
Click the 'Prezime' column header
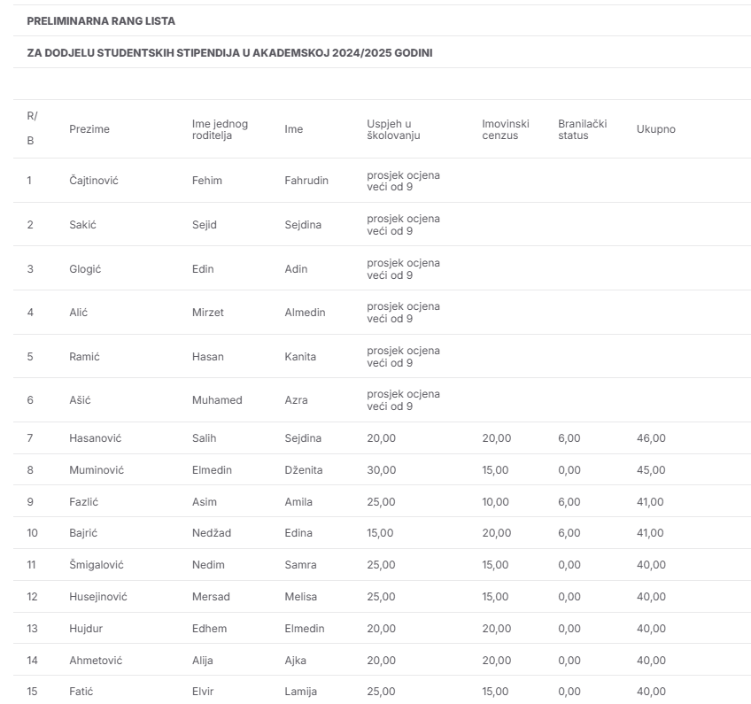89,129
